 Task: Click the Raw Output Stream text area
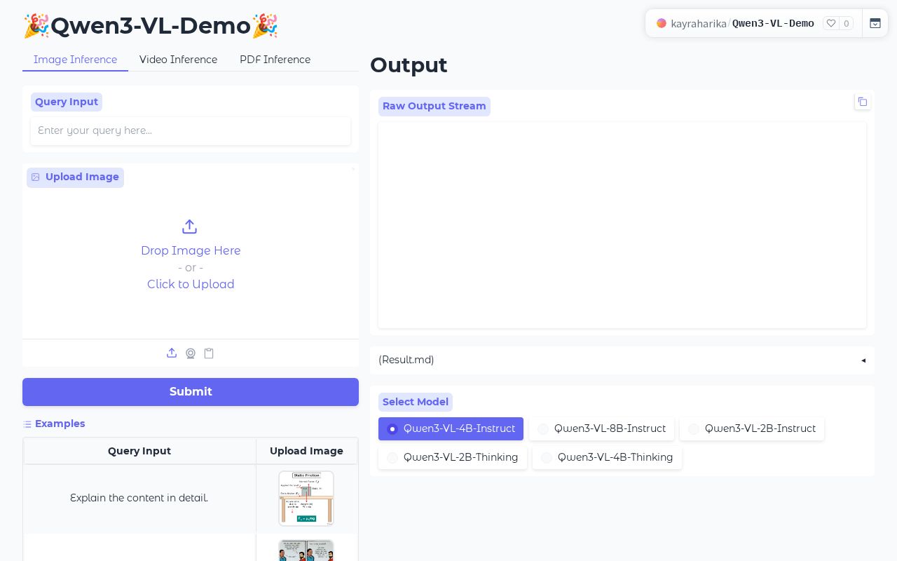point(622,225)
